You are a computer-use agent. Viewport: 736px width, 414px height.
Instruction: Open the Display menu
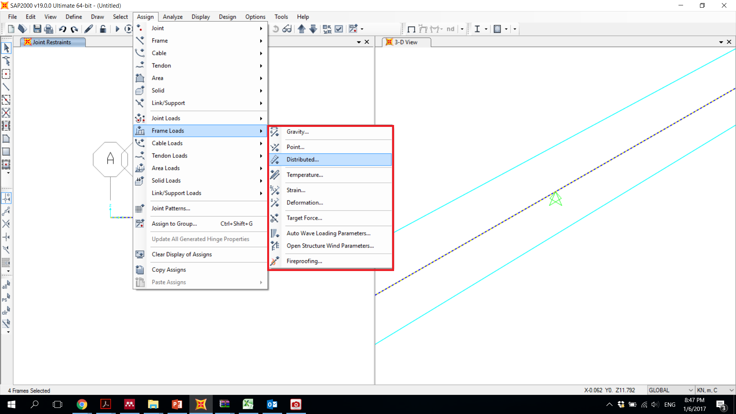coord(200,17)
